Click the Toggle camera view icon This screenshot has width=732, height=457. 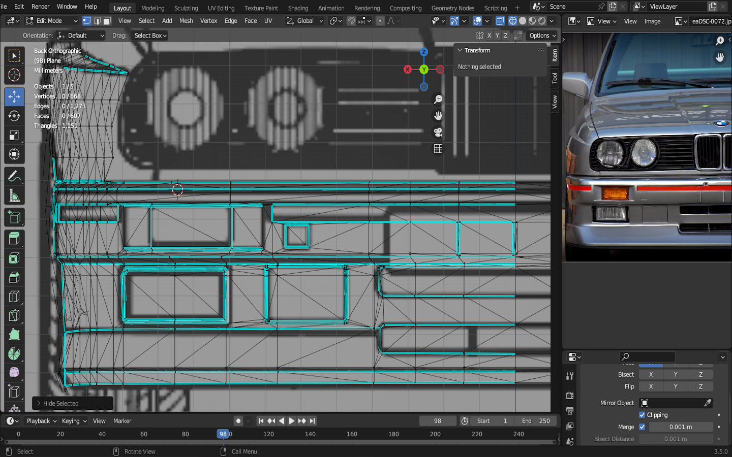click(x=438, y=133)
